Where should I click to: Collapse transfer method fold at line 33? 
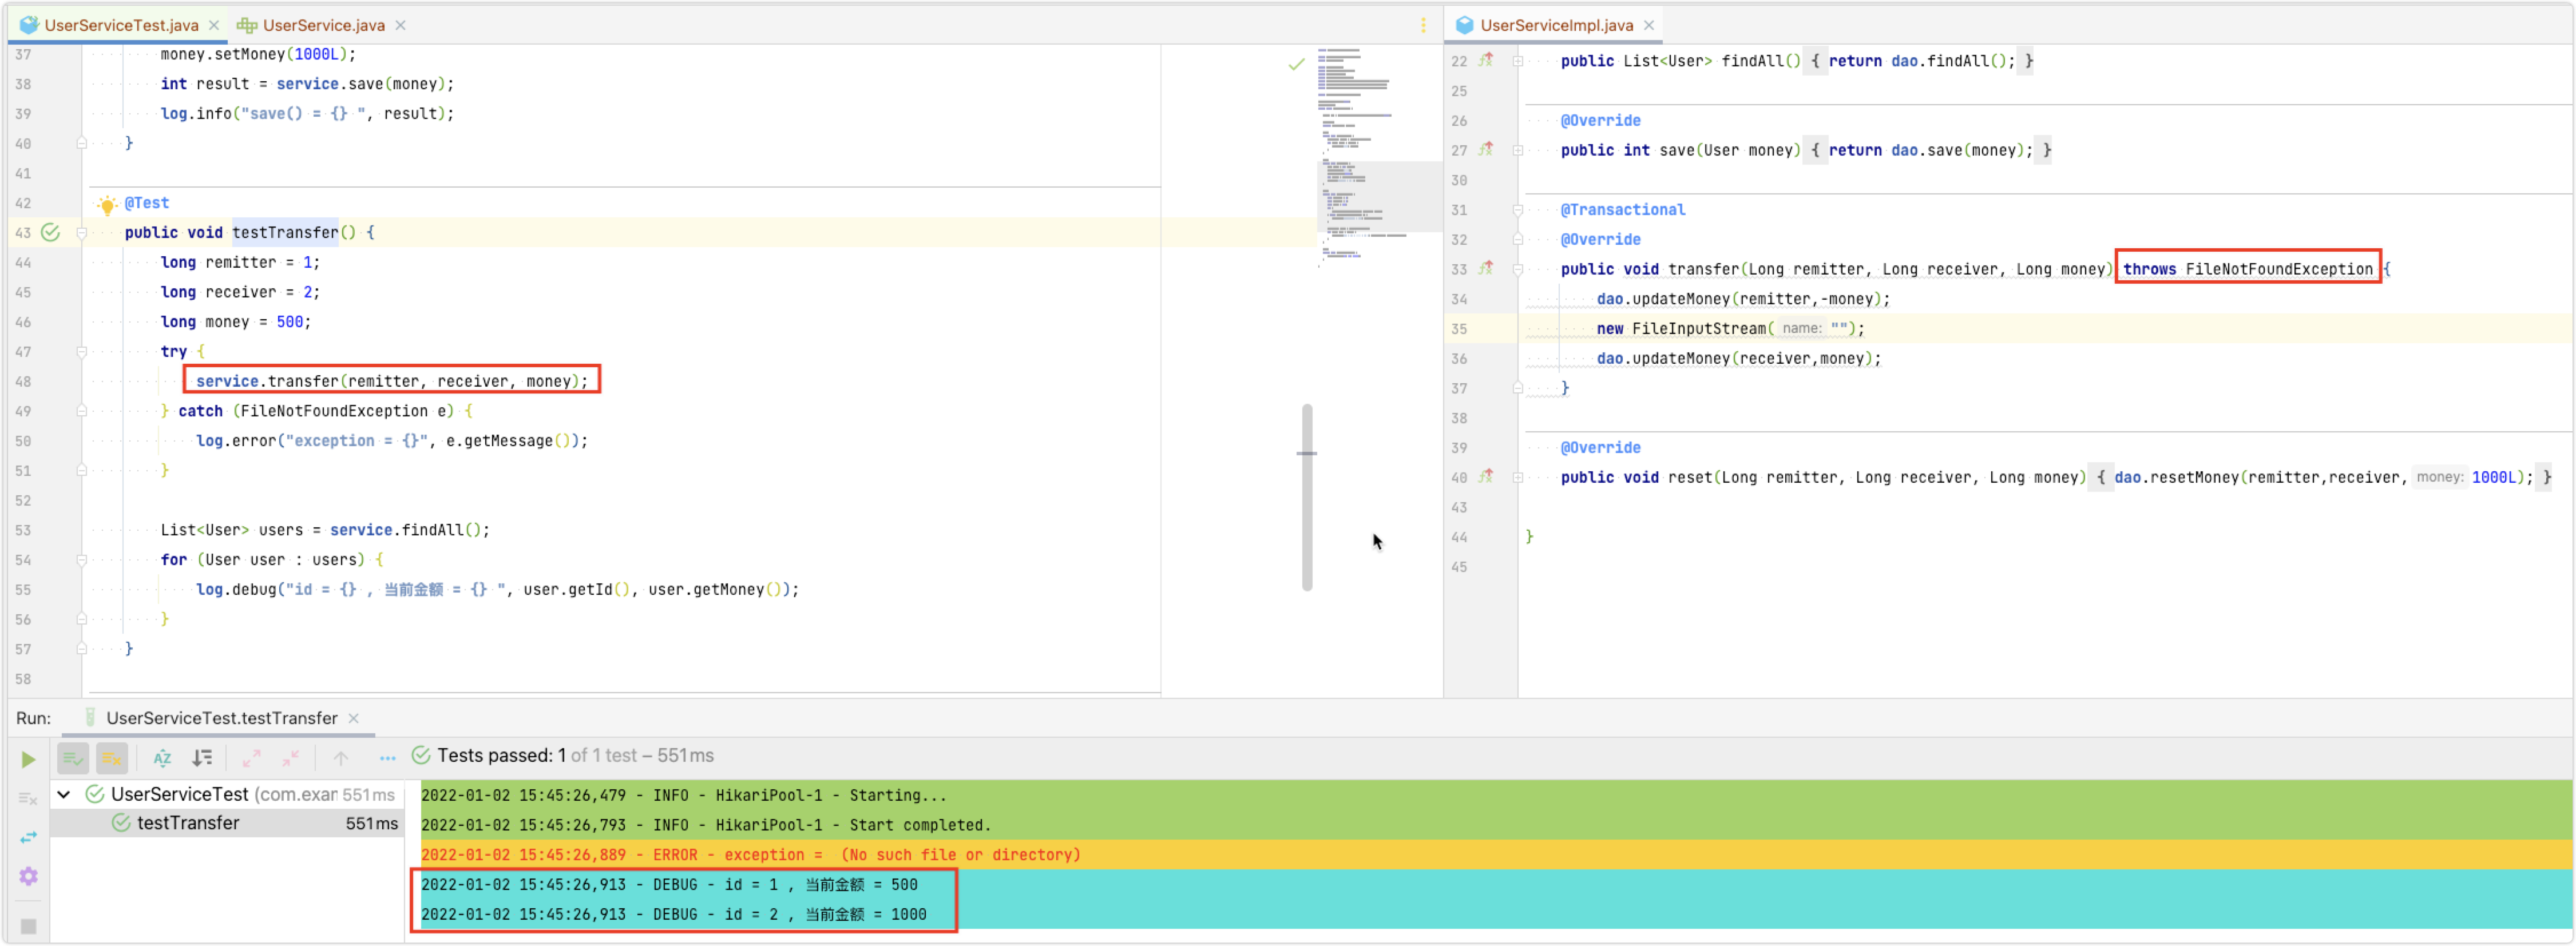[1517, 269]
